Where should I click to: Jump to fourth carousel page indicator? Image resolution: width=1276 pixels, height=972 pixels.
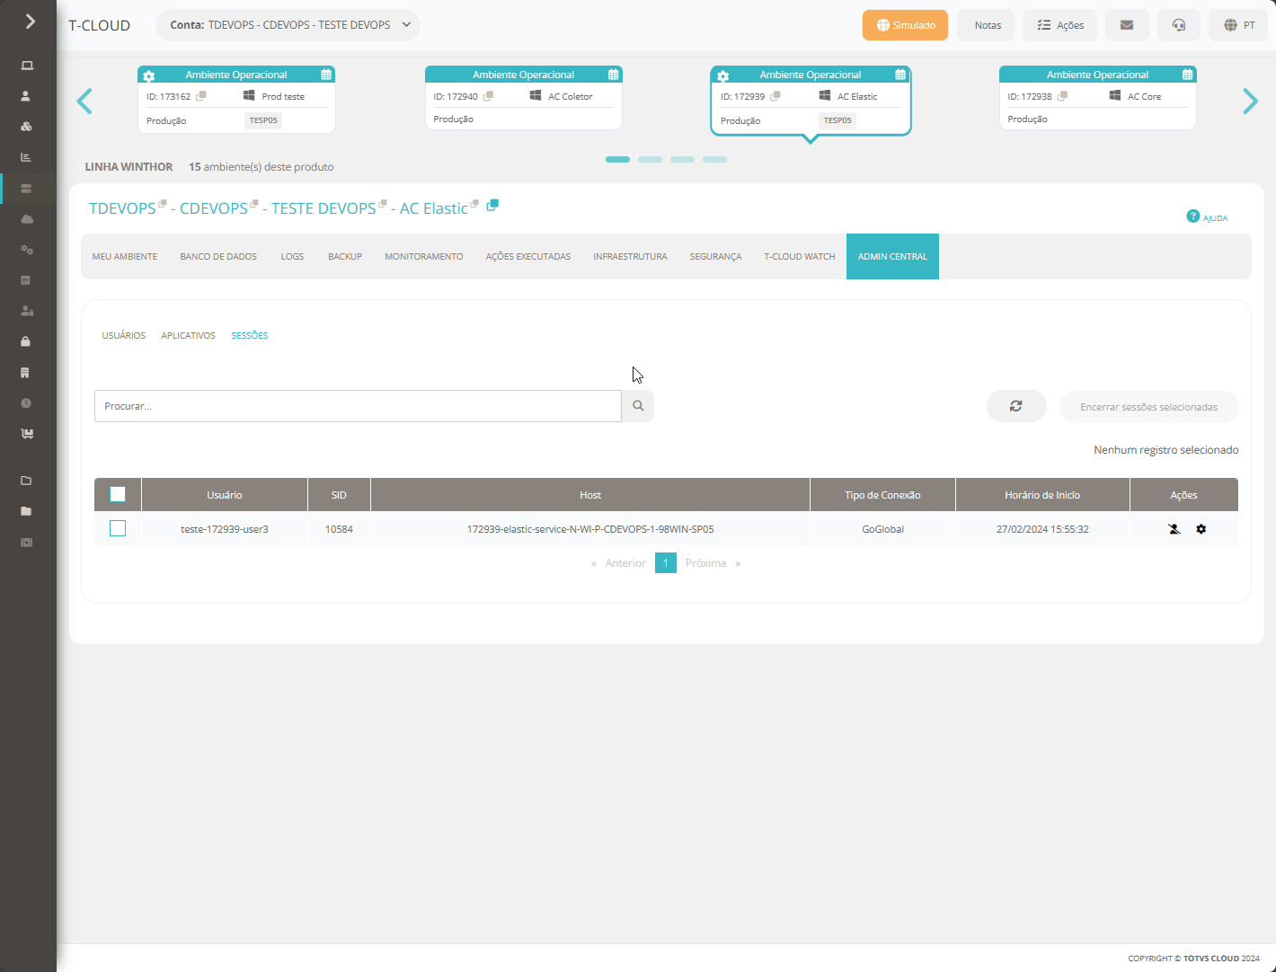[714, 159]
